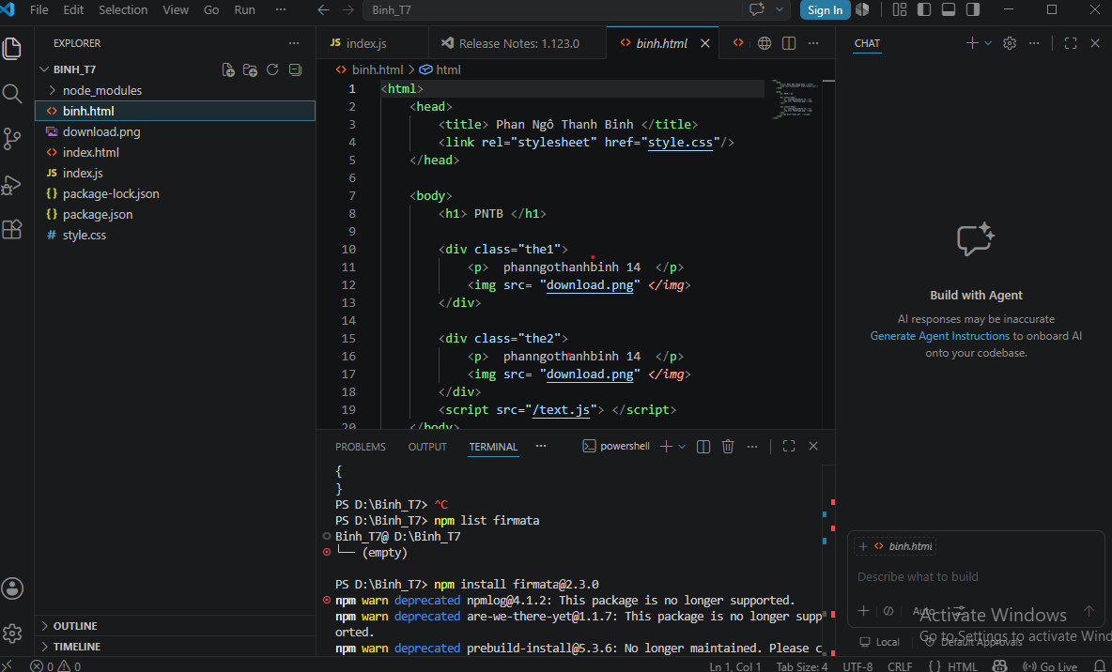Click the Describe what to build input

tap(975, 576)
